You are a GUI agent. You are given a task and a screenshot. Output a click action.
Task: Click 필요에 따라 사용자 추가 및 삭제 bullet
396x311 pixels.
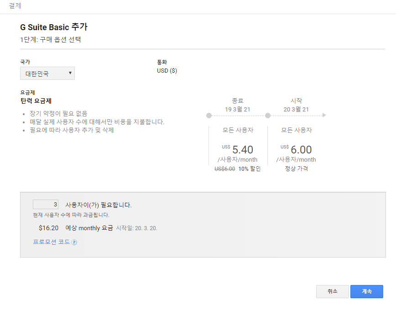[72, 130]
